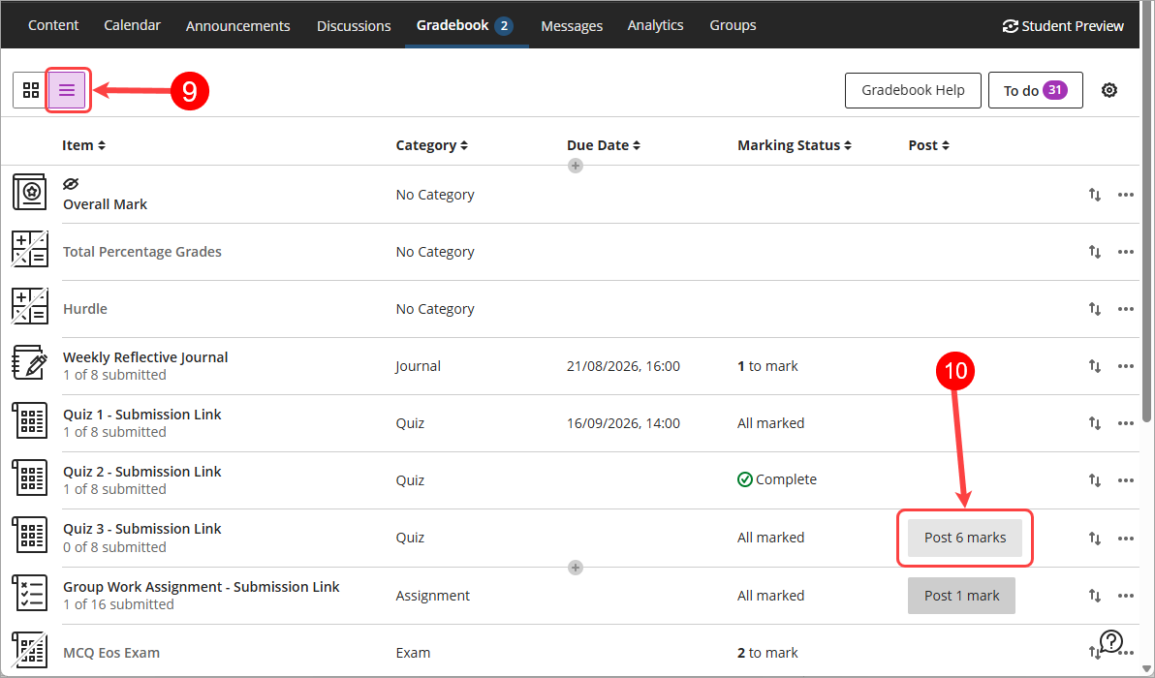This screenshot has height=678, width=1155.
Task: Open more options for Quiz 2
Action: pos(1126,480)
